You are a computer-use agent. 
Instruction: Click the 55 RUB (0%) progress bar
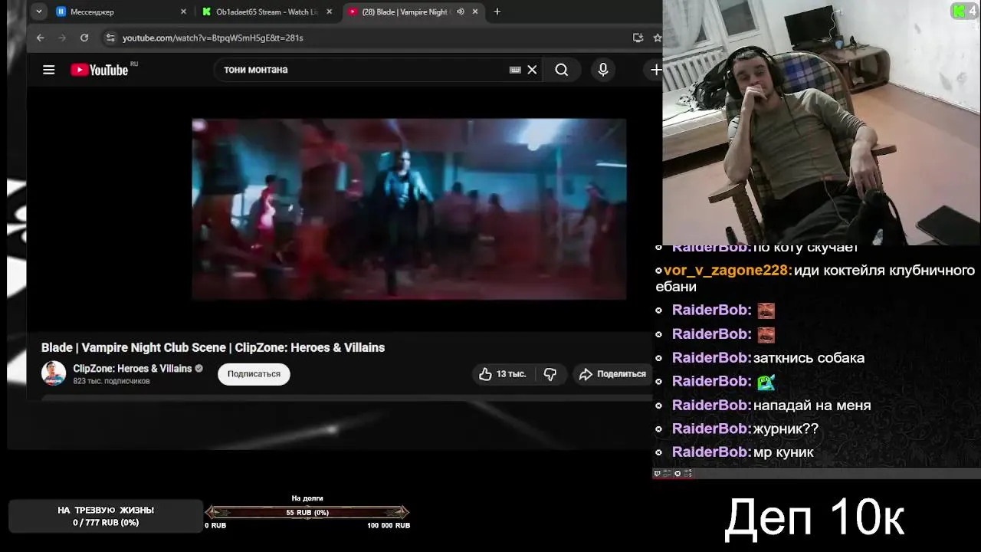point(307,512)
